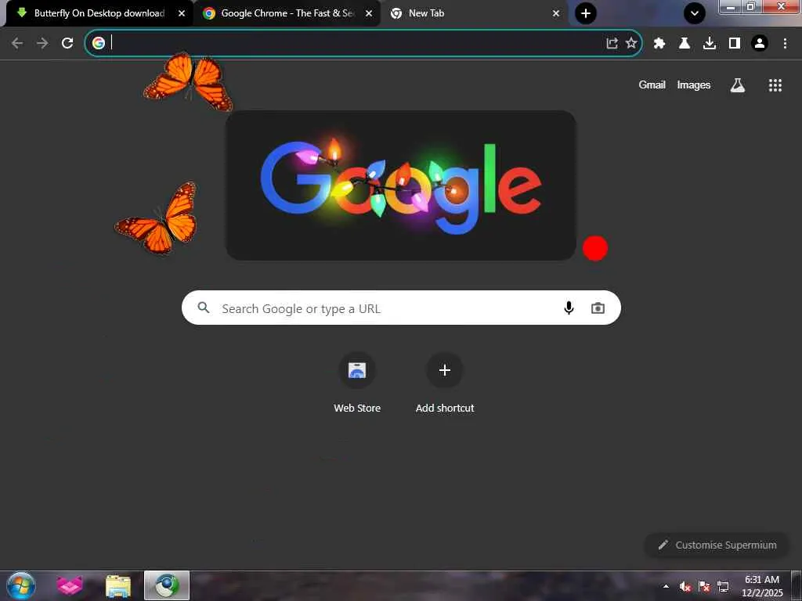Viewport: 802px width, 601px height.
Task: Click Customise Supermium button
Action: coord(717,545)
